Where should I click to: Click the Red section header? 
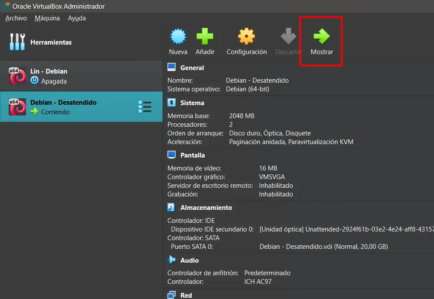coord(186,295)
